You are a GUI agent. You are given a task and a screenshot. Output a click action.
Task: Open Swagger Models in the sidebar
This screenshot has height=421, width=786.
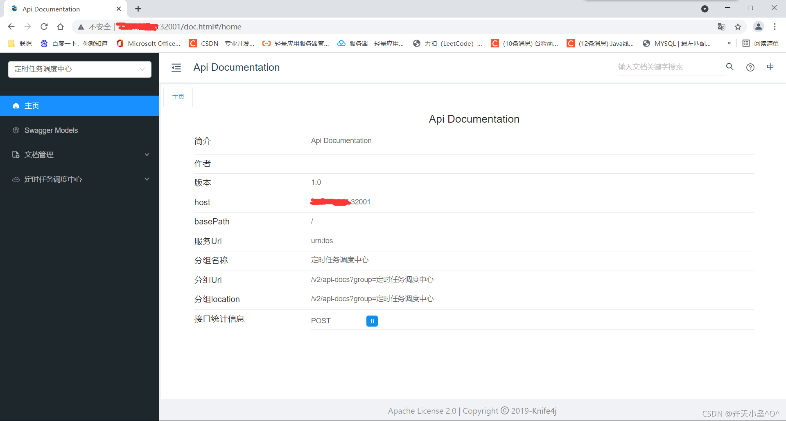pos(79,130)
